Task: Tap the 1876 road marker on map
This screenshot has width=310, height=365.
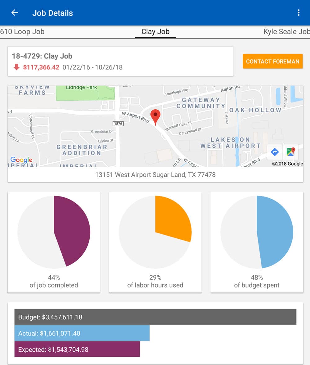Action: point(118,124)
